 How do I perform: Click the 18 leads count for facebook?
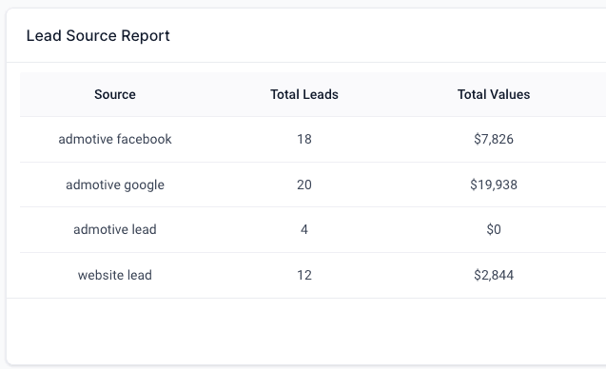coord(304,139)
